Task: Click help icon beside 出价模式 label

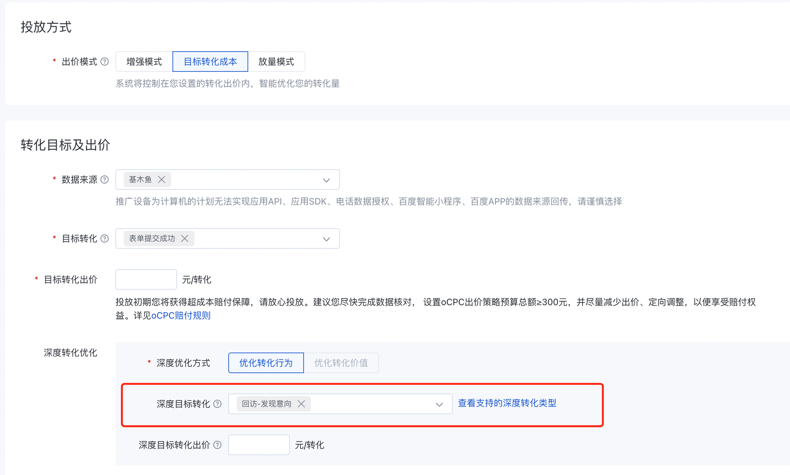Action: pyautogui.click(x=105, y=62)
